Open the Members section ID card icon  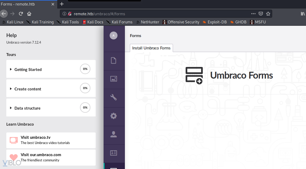[113, 153]
